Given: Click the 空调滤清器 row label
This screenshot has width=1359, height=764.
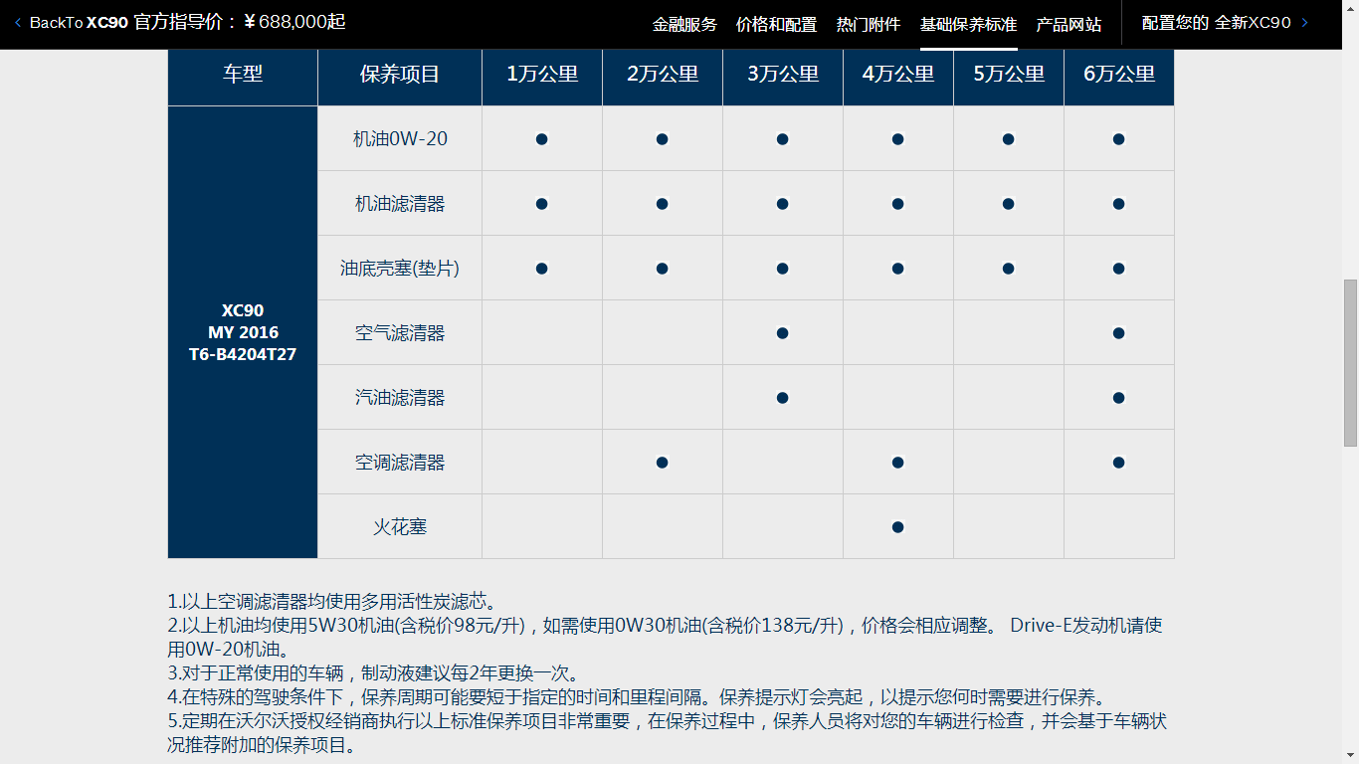Looking at the screenshot, I should (400, 463).
